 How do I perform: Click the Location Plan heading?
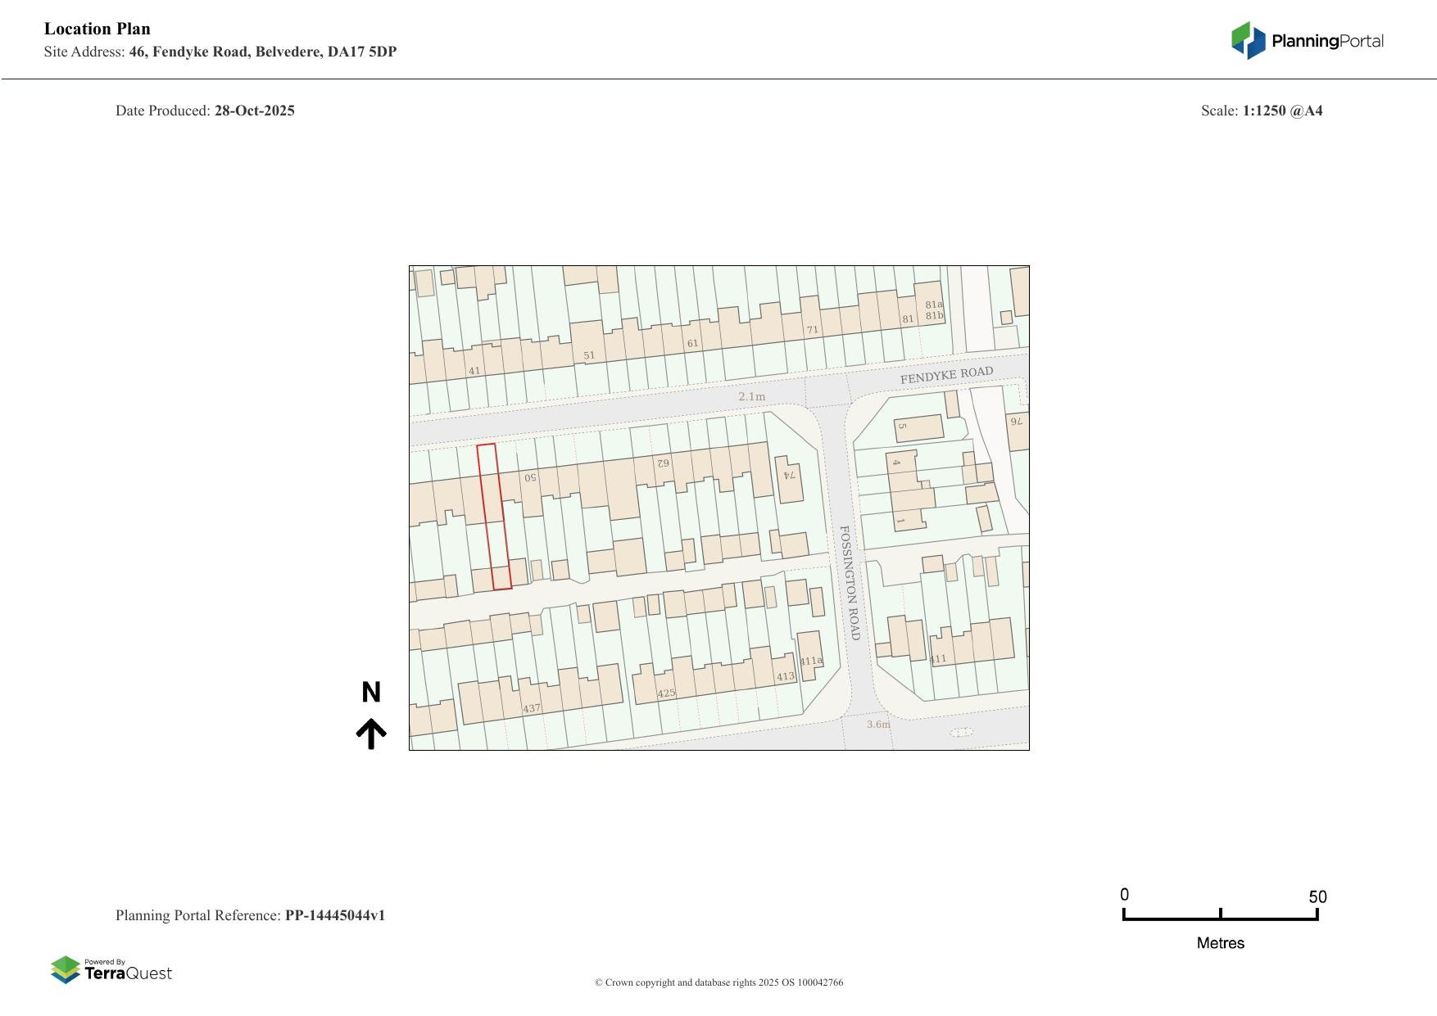tap(97, 29)
